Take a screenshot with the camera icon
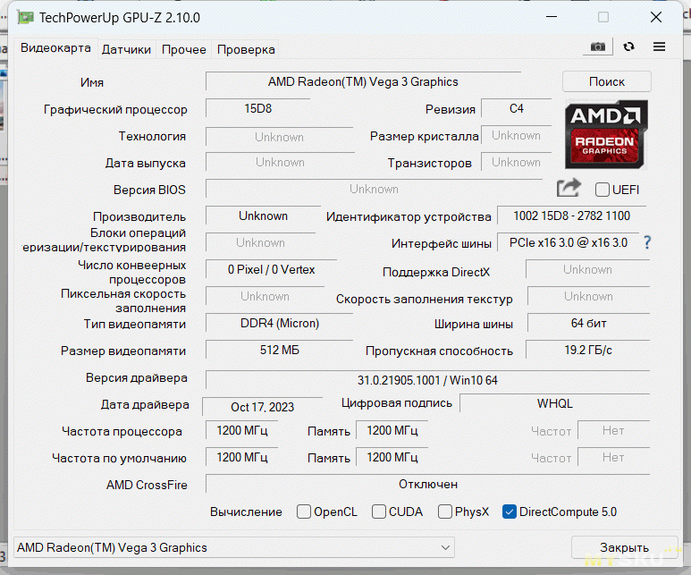Screen dimensions: 691x575 click(597, 47)
